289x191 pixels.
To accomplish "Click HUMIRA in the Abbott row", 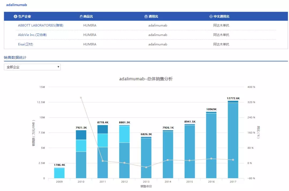I will click(x=89, y=25).
